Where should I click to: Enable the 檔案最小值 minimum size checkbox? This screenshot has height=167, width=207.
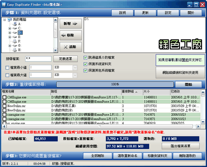[x=7, y=68]
